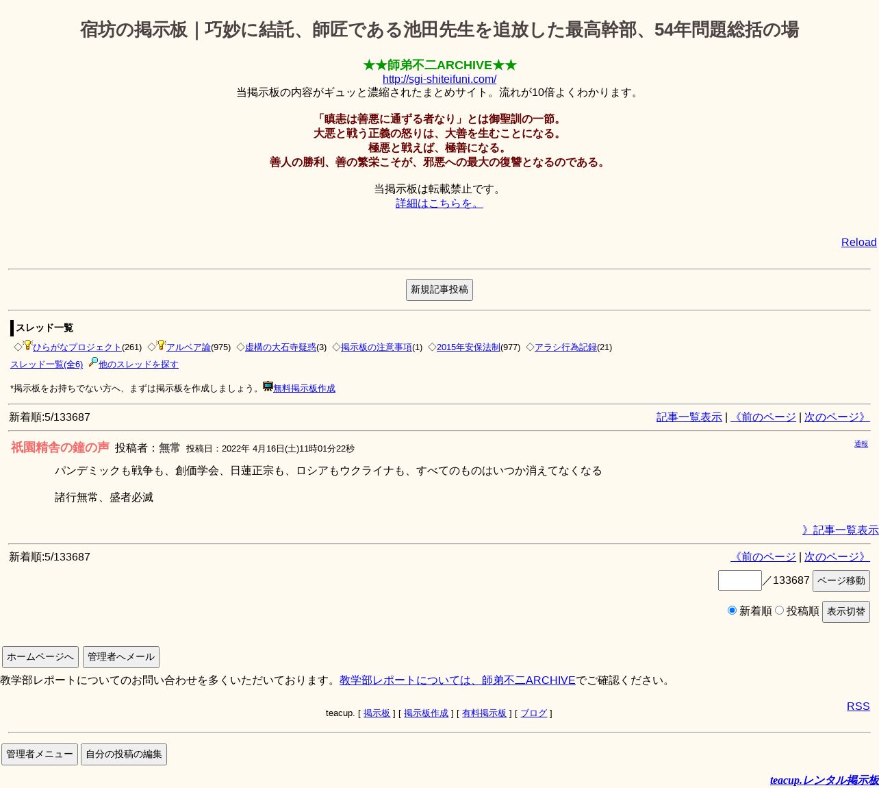
Task: Click the teacup 掲示板 footer link
Action: point(377,713)
